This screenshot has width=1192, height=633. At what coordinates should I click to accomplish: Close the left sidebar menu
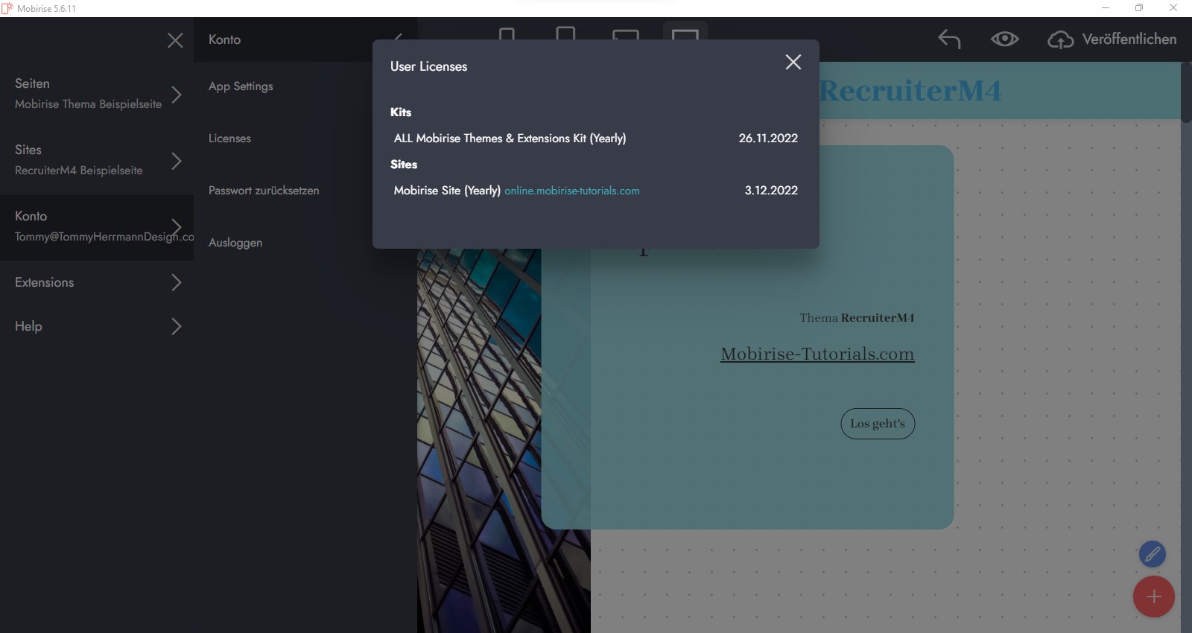click(175, 40)
